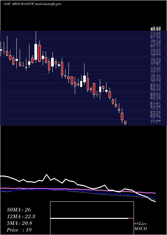Click the MACD indicator box
The image size is (167, 235).
point(92,218)
